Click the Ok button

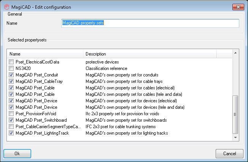coord(17,154)
